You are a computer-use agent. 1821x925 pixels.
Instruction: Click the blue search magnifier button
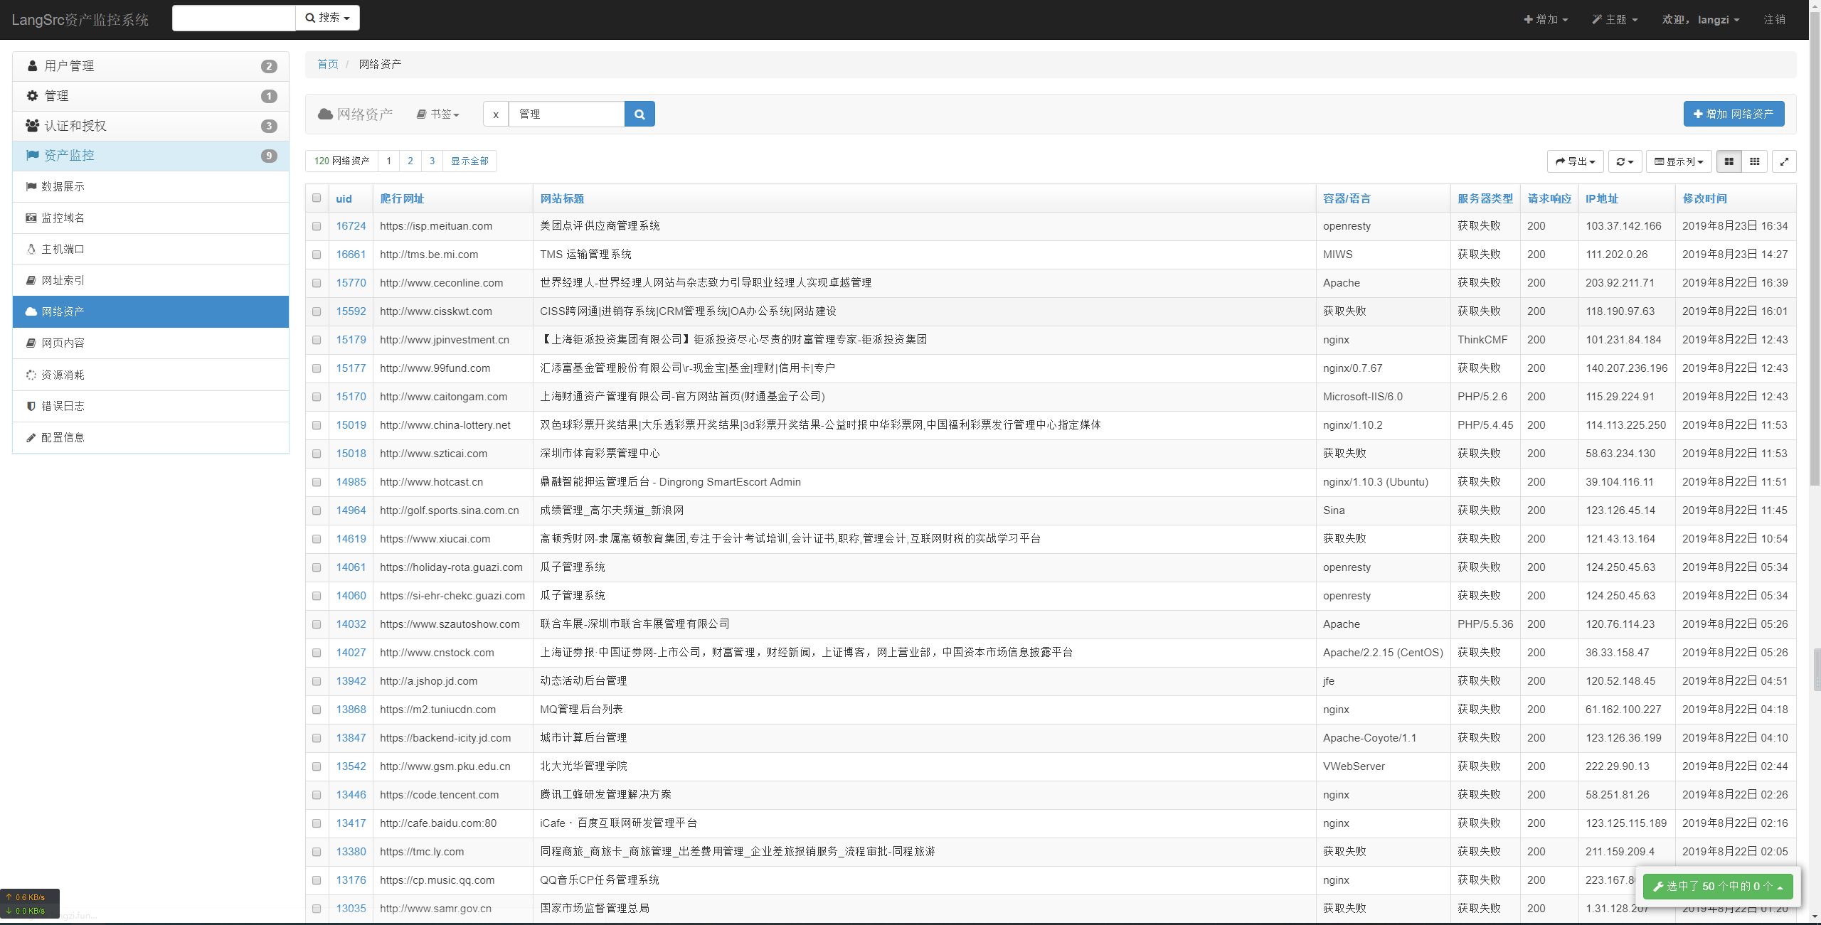pyautogui.click(x=639, y=114)
